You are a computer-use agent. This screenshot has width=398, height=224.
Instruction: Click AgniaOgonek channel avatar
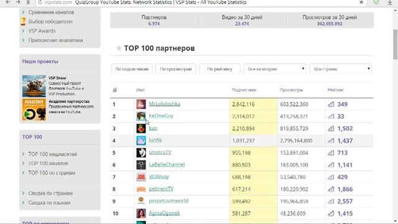pos(141,213)
